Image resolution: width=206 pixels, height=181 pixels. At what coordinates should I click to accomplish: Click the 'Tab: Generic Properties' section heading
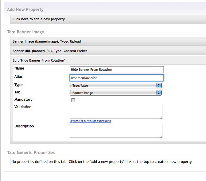coord(31,153)
